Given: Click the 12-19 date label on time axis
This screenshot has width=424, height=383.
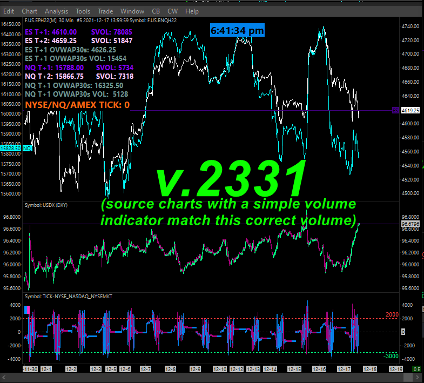Looking at the screenshot, I should [396, 369].
